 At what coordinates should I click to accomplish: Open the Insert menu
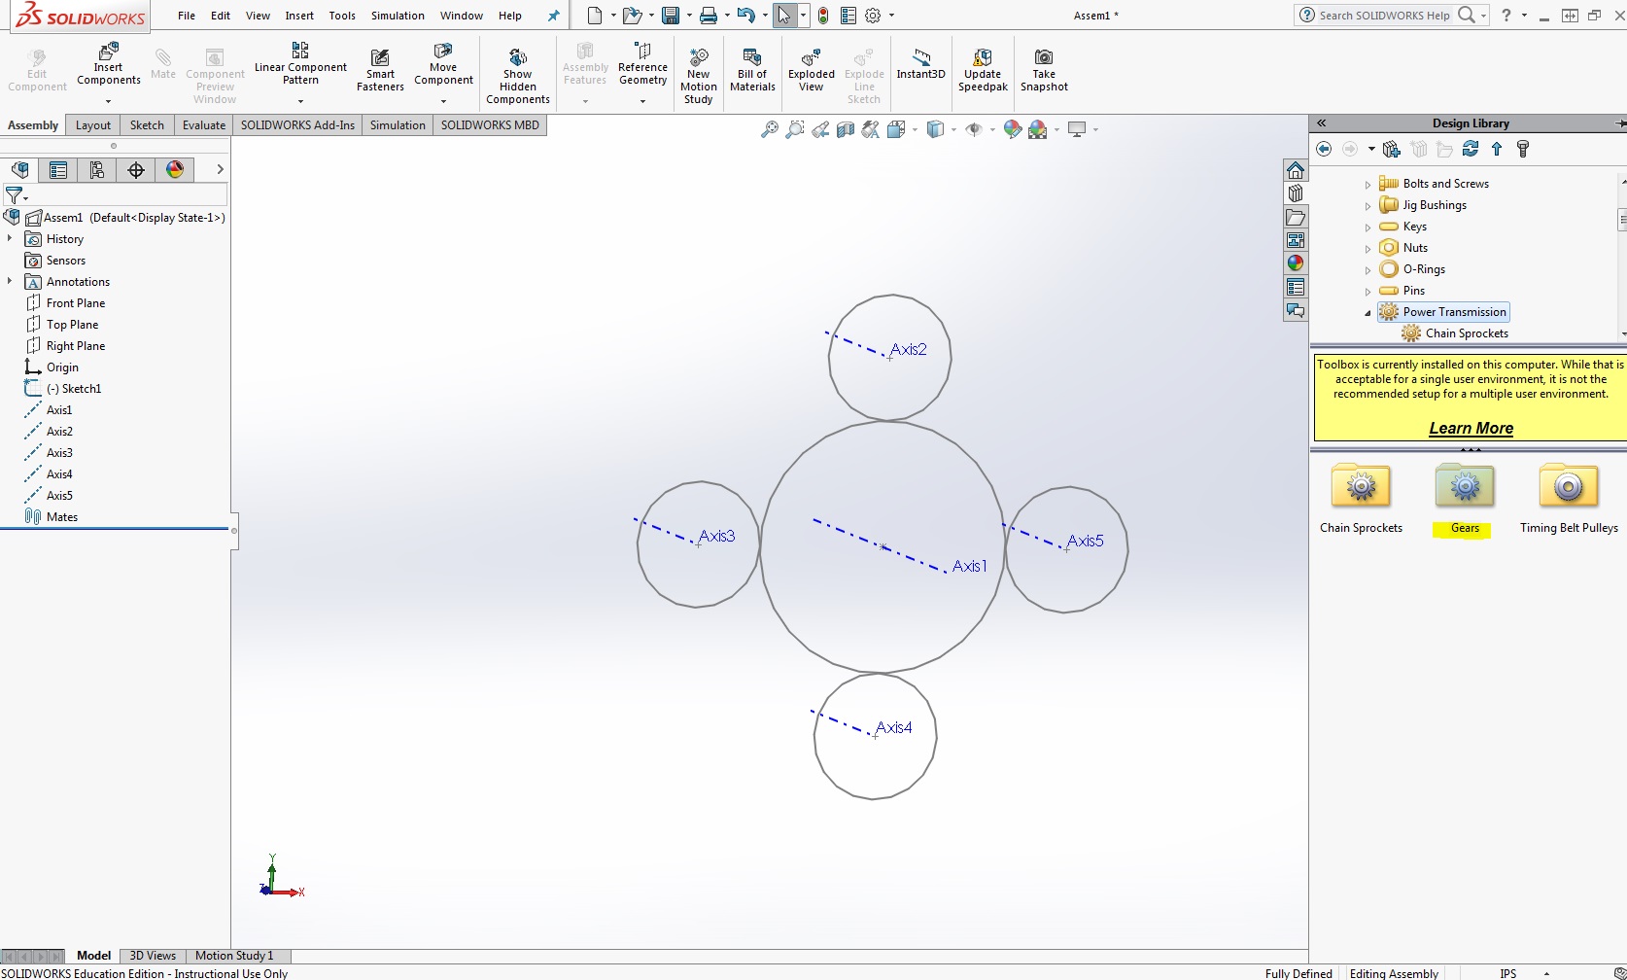coord(299,16)
